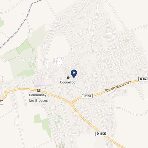
Task: Click the partially cut-off road shield at left edge
Action: pos(1,103)
